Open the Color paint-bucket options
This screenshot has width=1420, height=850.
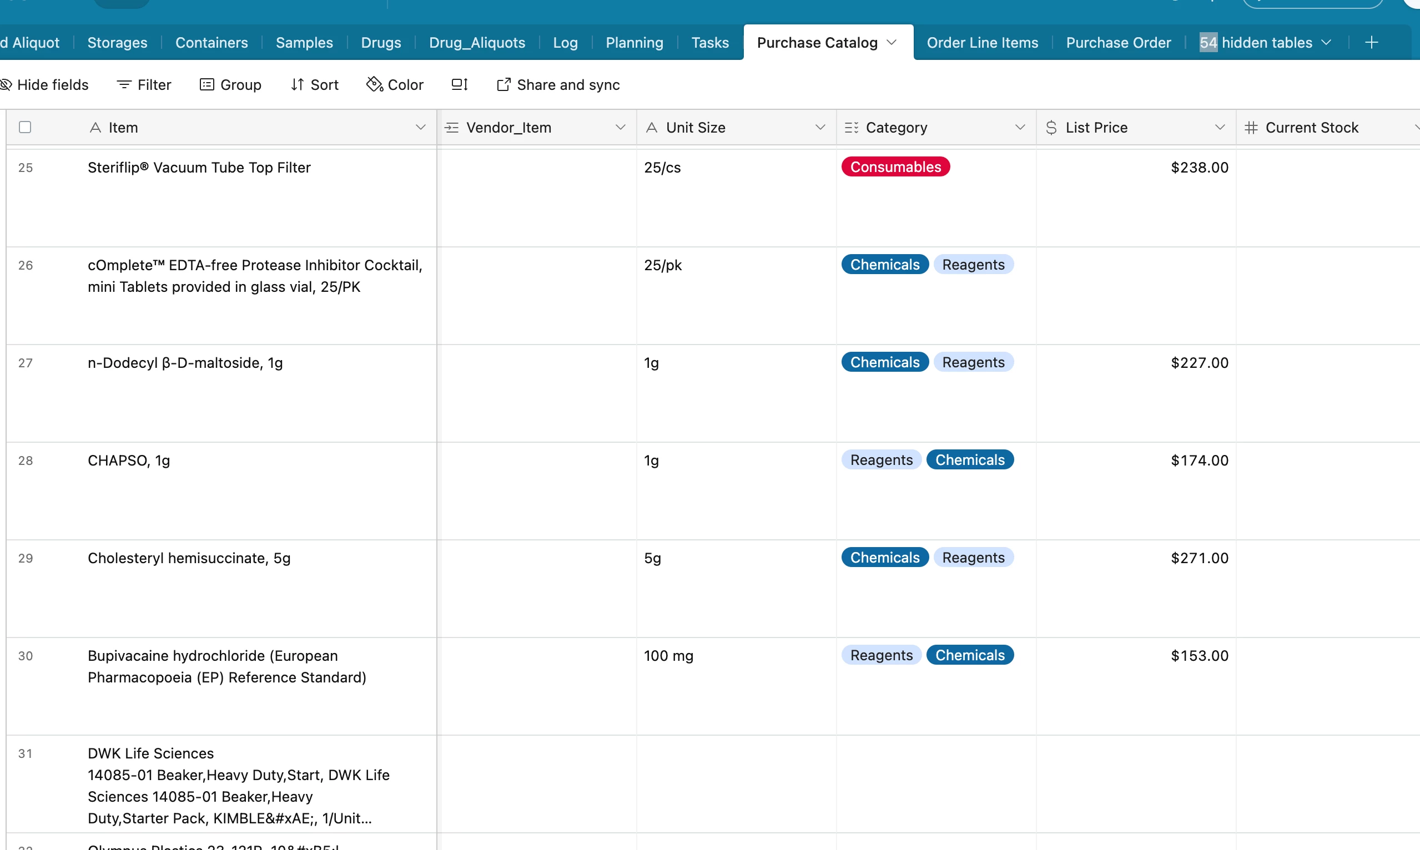pos(395,85)
